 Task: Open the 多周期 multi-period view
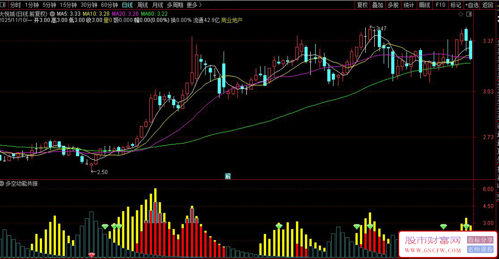[x=175, y=5]
